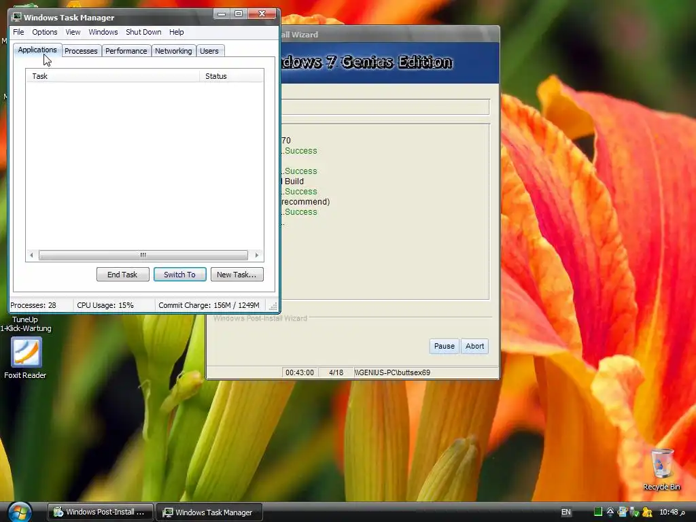696x522 pixels.
Task: Click the Windows Task Manager taskbar button
Action: click(x=209, y=512)
